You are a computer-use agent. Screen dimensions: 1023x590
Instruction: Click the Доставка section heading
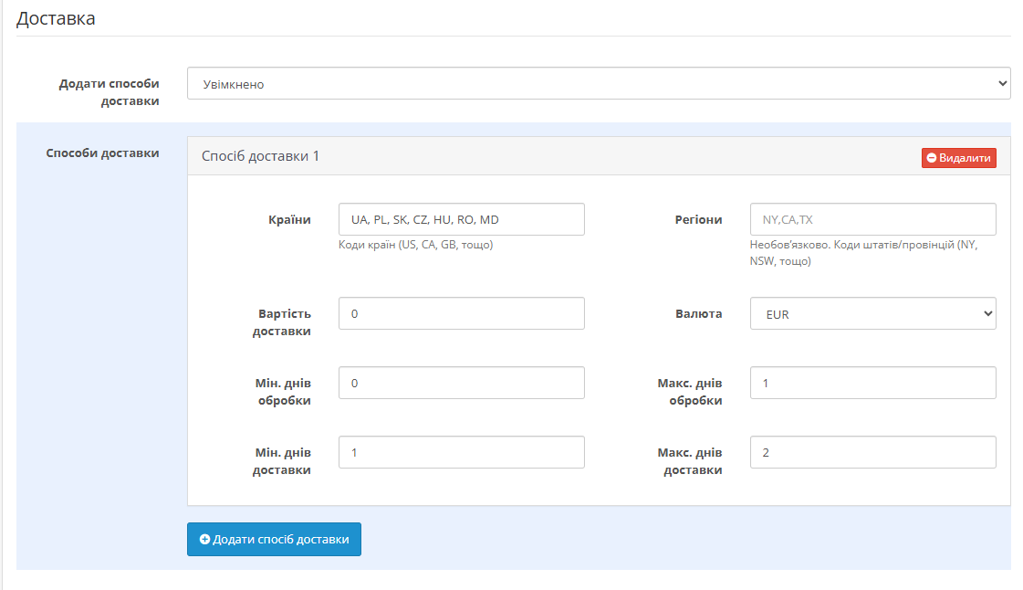click(56, 18)
